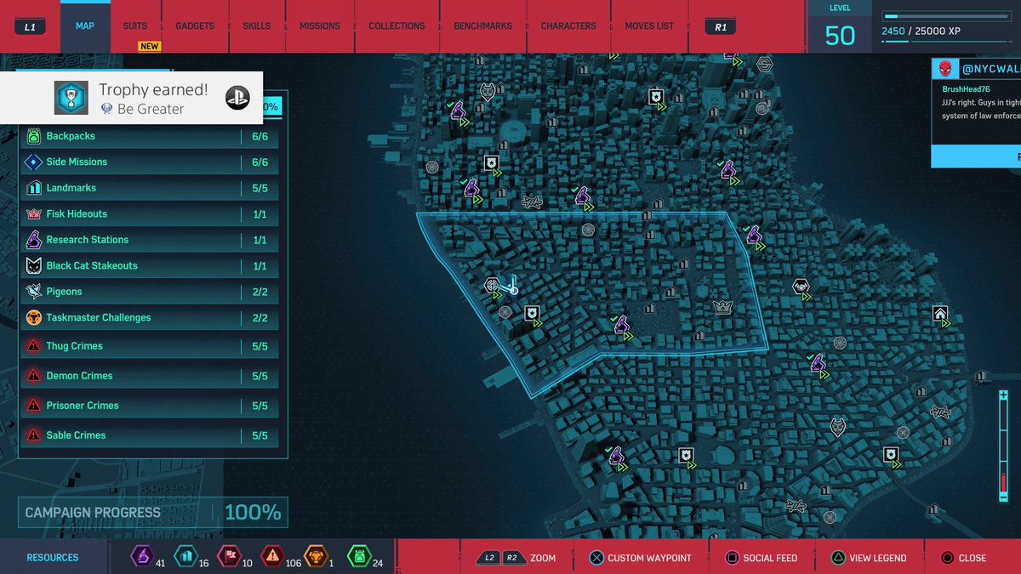Click the PlayStation logo on the trophy notification
The image size is (1021, 574).
[237, 98]
